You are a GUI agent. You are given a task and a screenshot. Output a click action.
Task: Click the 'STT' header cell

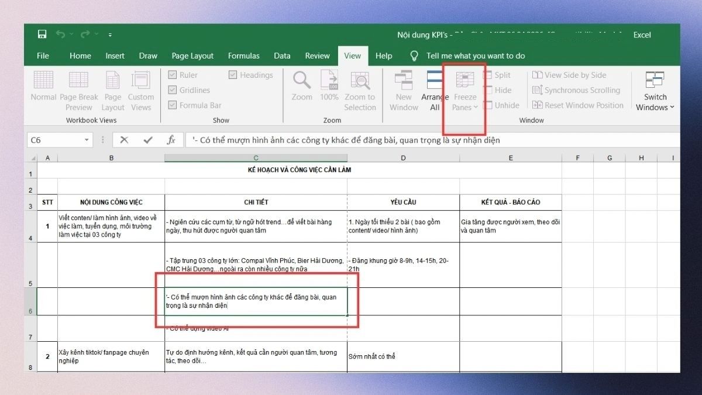(x=47, y=202)
